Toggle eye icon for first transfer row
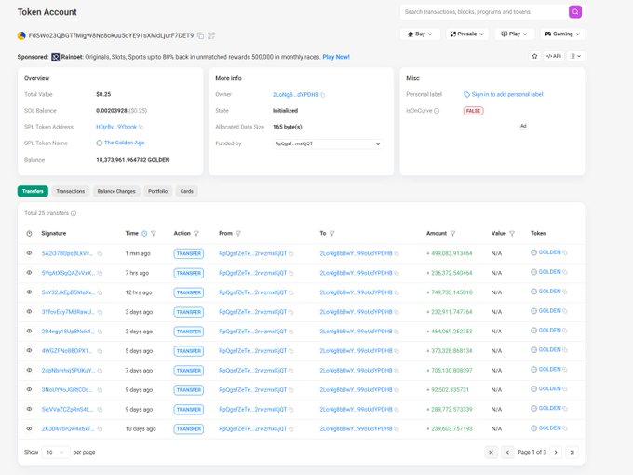633x475 pixels. (29, 252)
